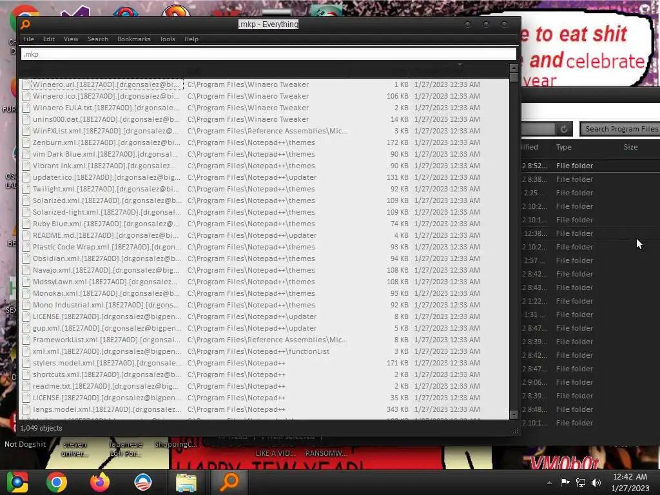The image size is (660, 495).
Task: Select the updater.ico result row
Action: tap(264, 177)
